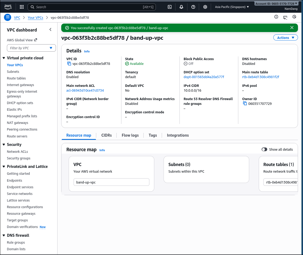Open the help question mark icon

tap(193, 7)
